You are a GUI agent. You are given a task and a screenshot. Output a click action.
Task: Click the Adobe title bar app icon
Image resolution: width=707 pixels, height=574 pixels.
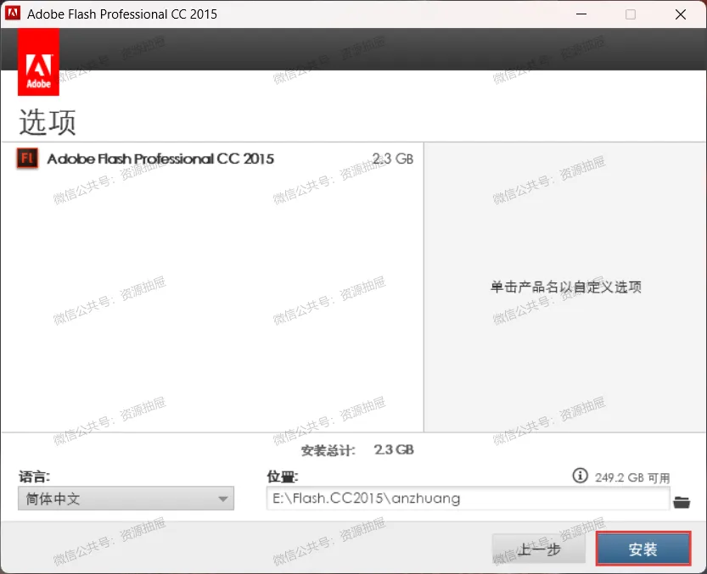click(x=12, y=13)
